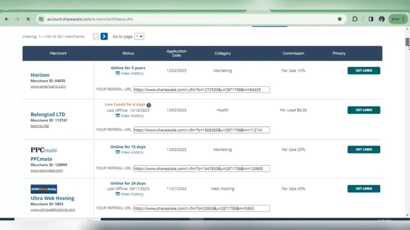Click 'Online for 3 years' status text

128,68
